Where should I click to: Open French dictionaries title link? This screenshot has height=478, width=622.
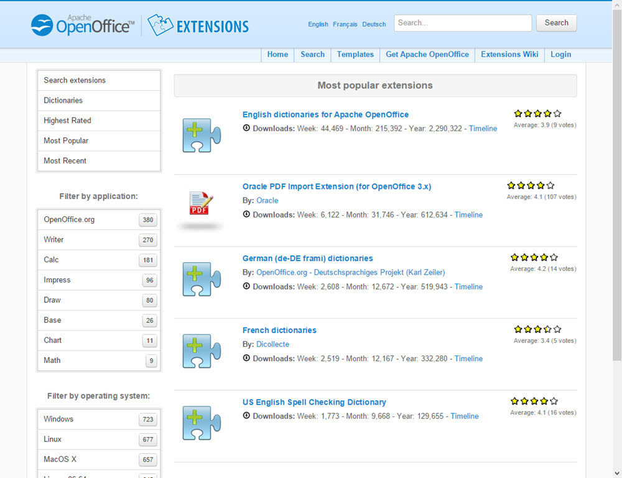click(x=279, y=330)
